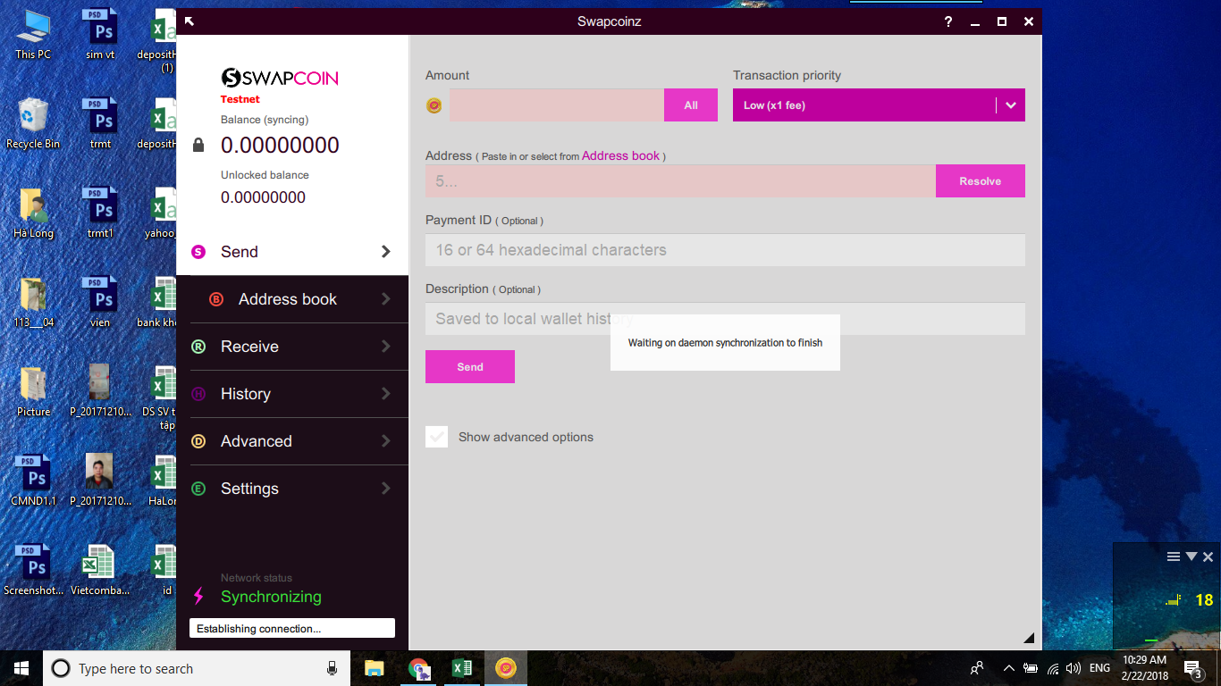Focus the Description input field
The image size is (1221, 686).
pos(725,318)
